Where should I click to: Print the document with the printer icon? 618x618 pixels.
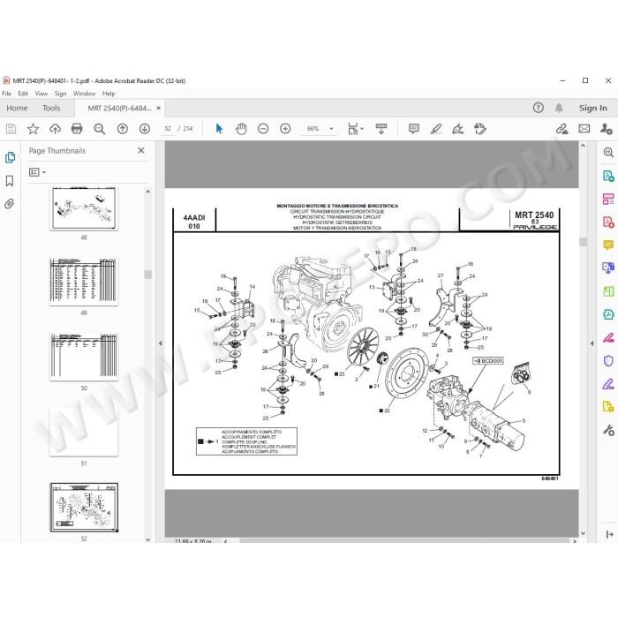click(77, 129)
